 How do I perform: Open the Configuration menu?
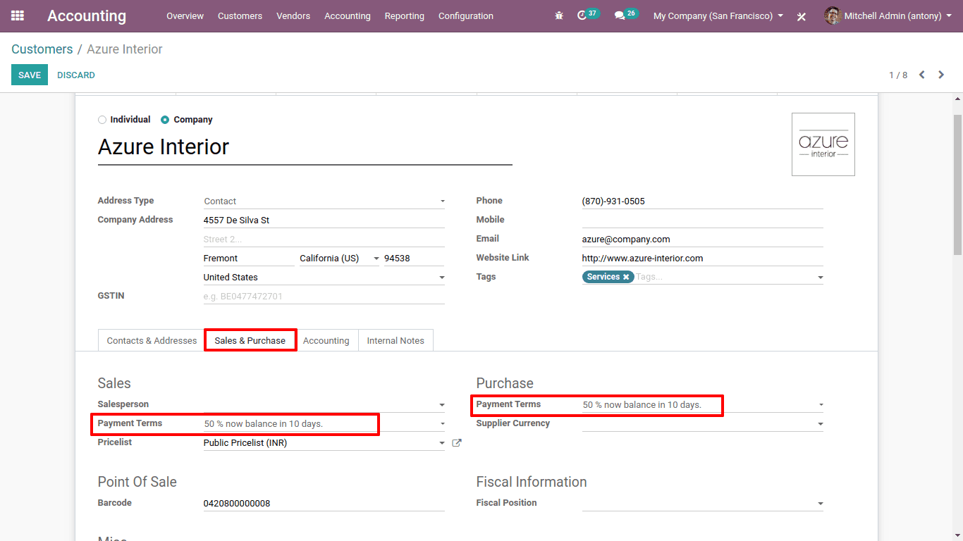tap(466, 15)
